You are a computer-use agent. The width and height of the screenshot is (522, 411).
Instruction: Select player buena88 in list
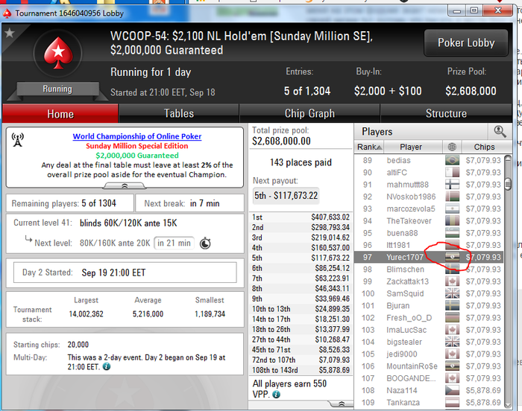[x=429, y=233]
